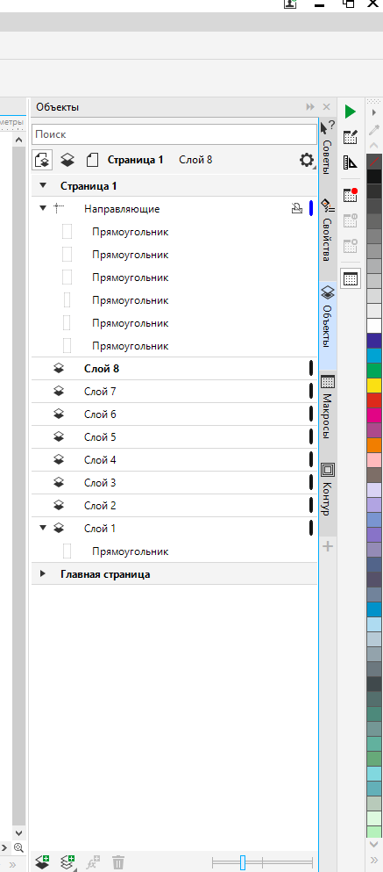Collapse the Слой 1 layer

43,529
